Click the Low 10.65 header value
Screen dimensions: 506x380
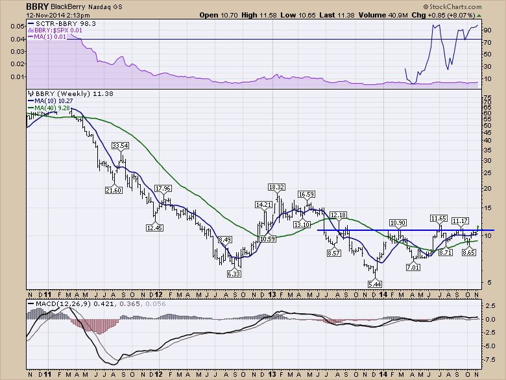pyautogui.click(x=298, y=15)
